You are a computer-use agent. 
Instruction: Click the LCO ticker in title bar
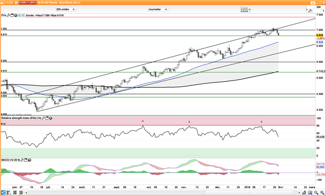point(10,3)
